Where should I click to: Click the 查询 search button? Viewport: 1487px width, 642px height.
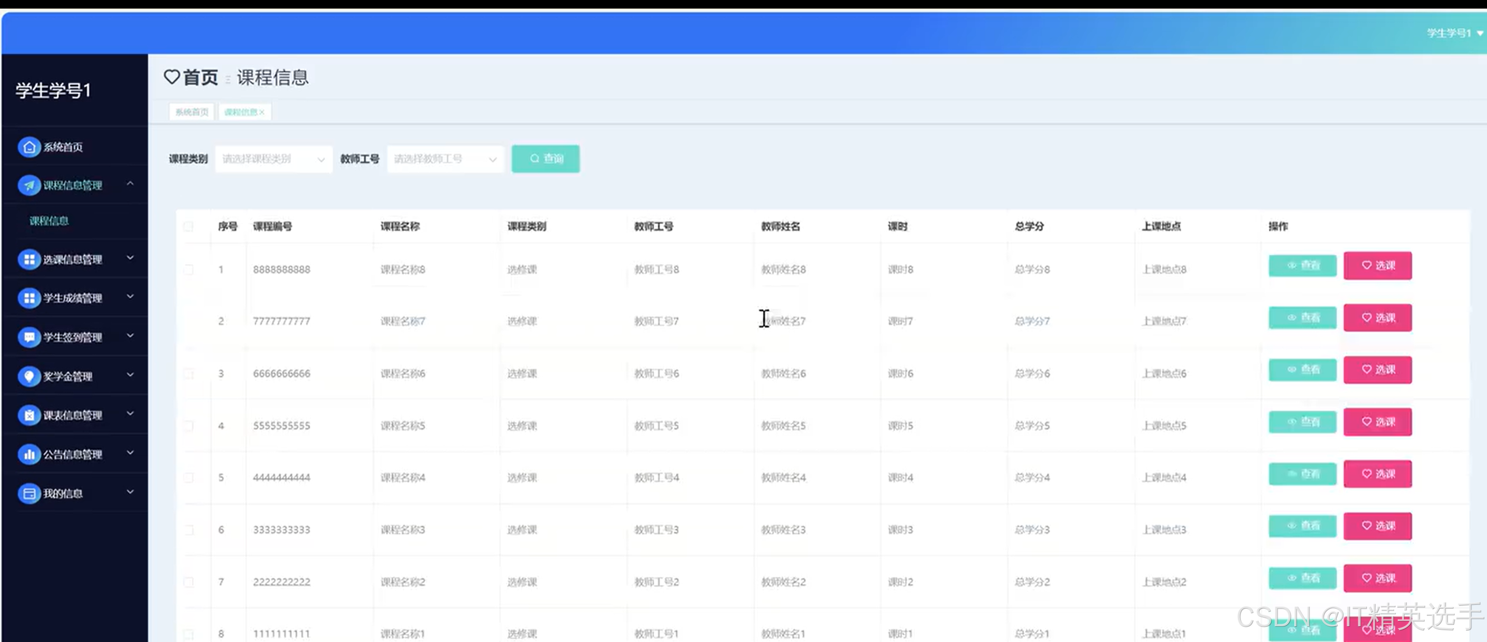545,159
